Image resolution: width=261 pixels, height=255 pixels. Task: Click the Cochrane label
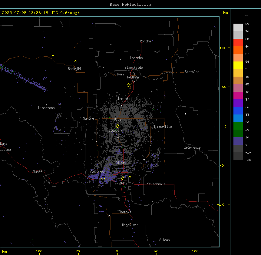click(x=97, y=172)
